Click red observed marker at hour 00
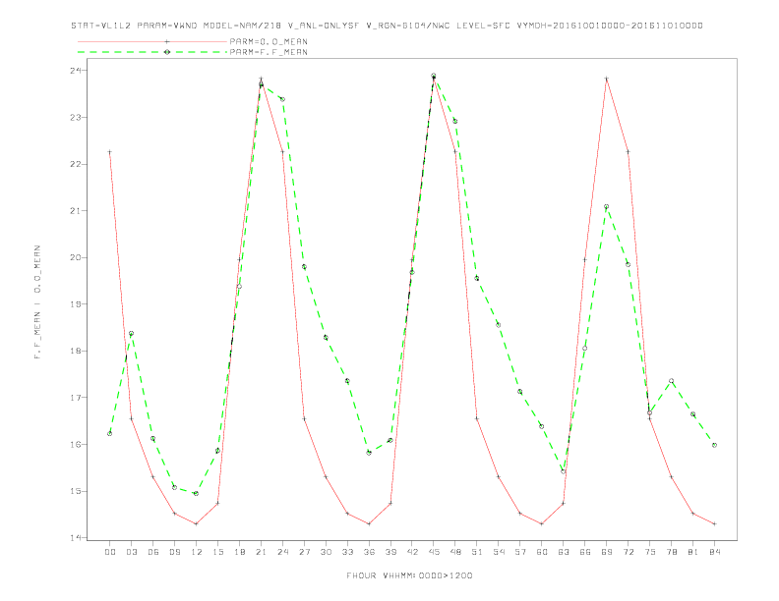779x601 pixels. [110, 152]
